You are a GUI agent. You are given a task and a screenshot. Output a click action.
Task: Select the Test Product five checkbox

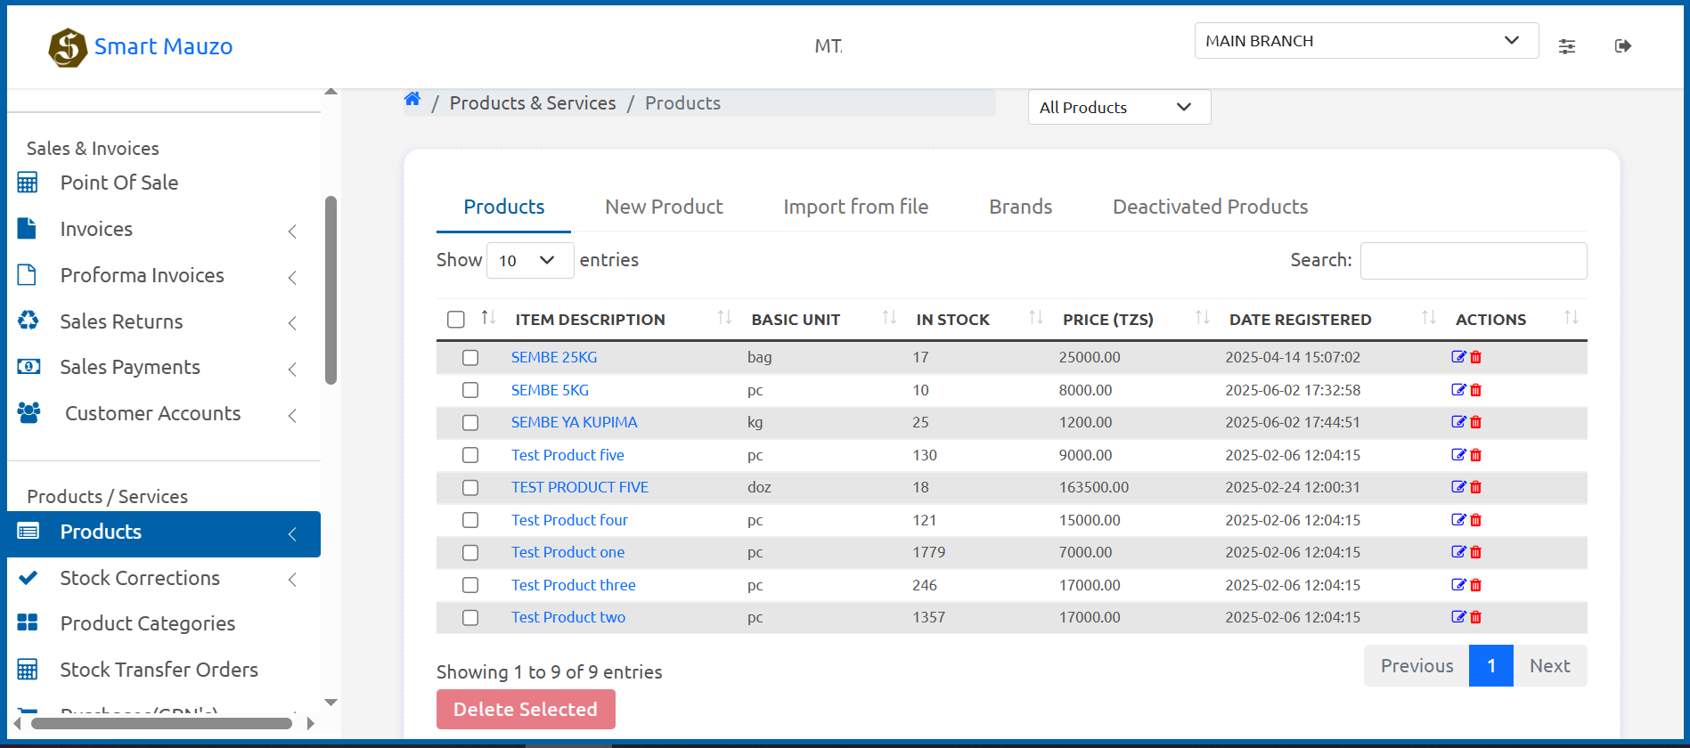coord(470,455)
